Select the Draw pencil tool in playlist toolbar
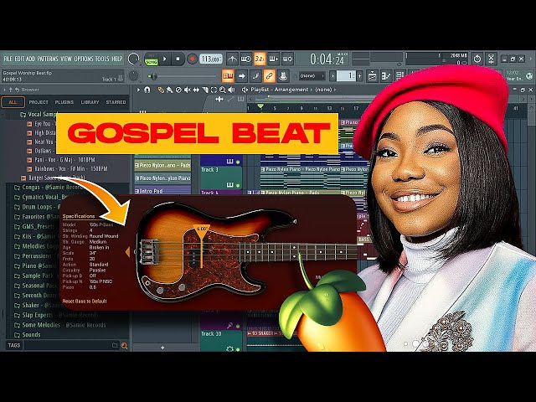The width and height of the screenshot is (536, 402). point(161,90)
